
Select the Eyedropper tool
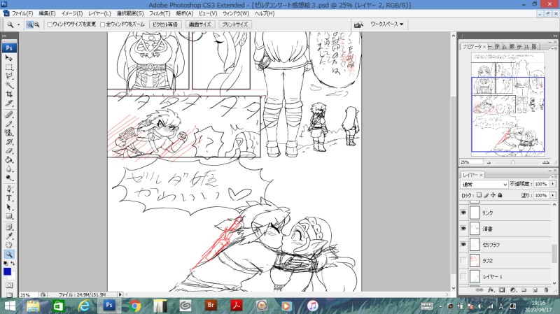pyautogui.click(x=9, y=236)
